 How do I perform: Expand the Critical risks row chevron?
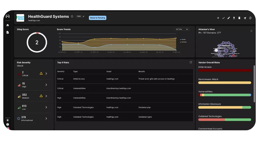(46, 74)
